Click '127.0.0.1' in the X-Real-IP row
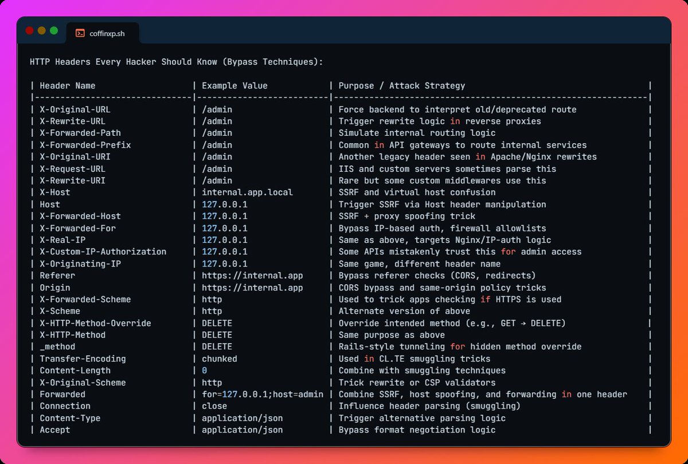The height and width of the screenshot is (464, 688). [x=225, y=240]
